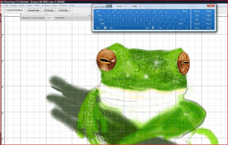The image size is (228, 145).
Task: Tap the ScLk key
Action: pos(209,28)
